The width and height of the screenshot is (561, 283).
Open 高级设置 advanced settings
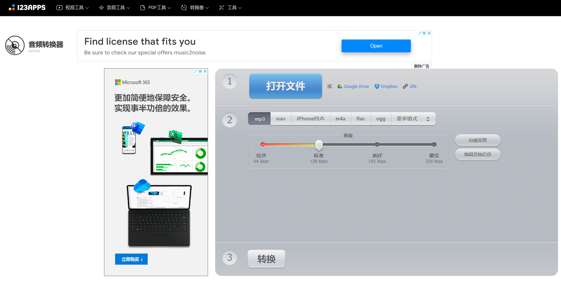(x=478, y=140)
